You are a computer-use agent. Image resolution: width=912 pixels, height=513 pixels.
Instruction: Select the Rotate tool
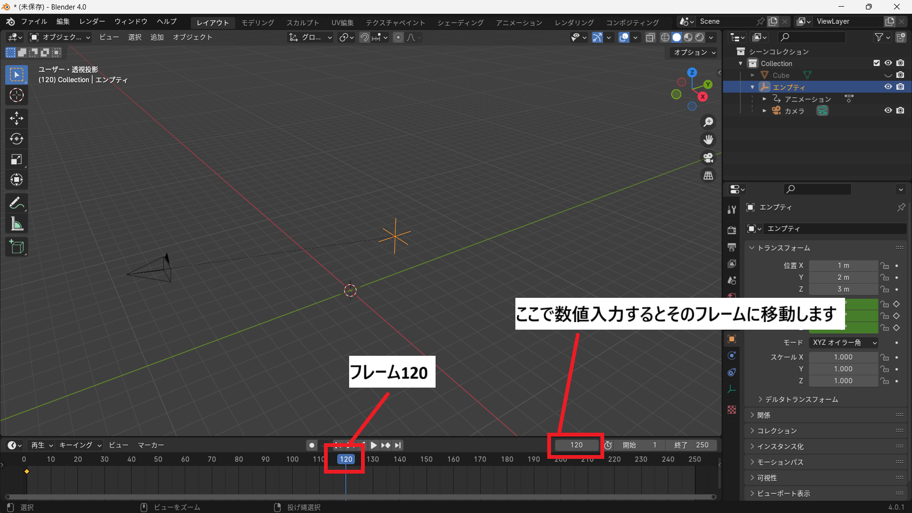17,139
